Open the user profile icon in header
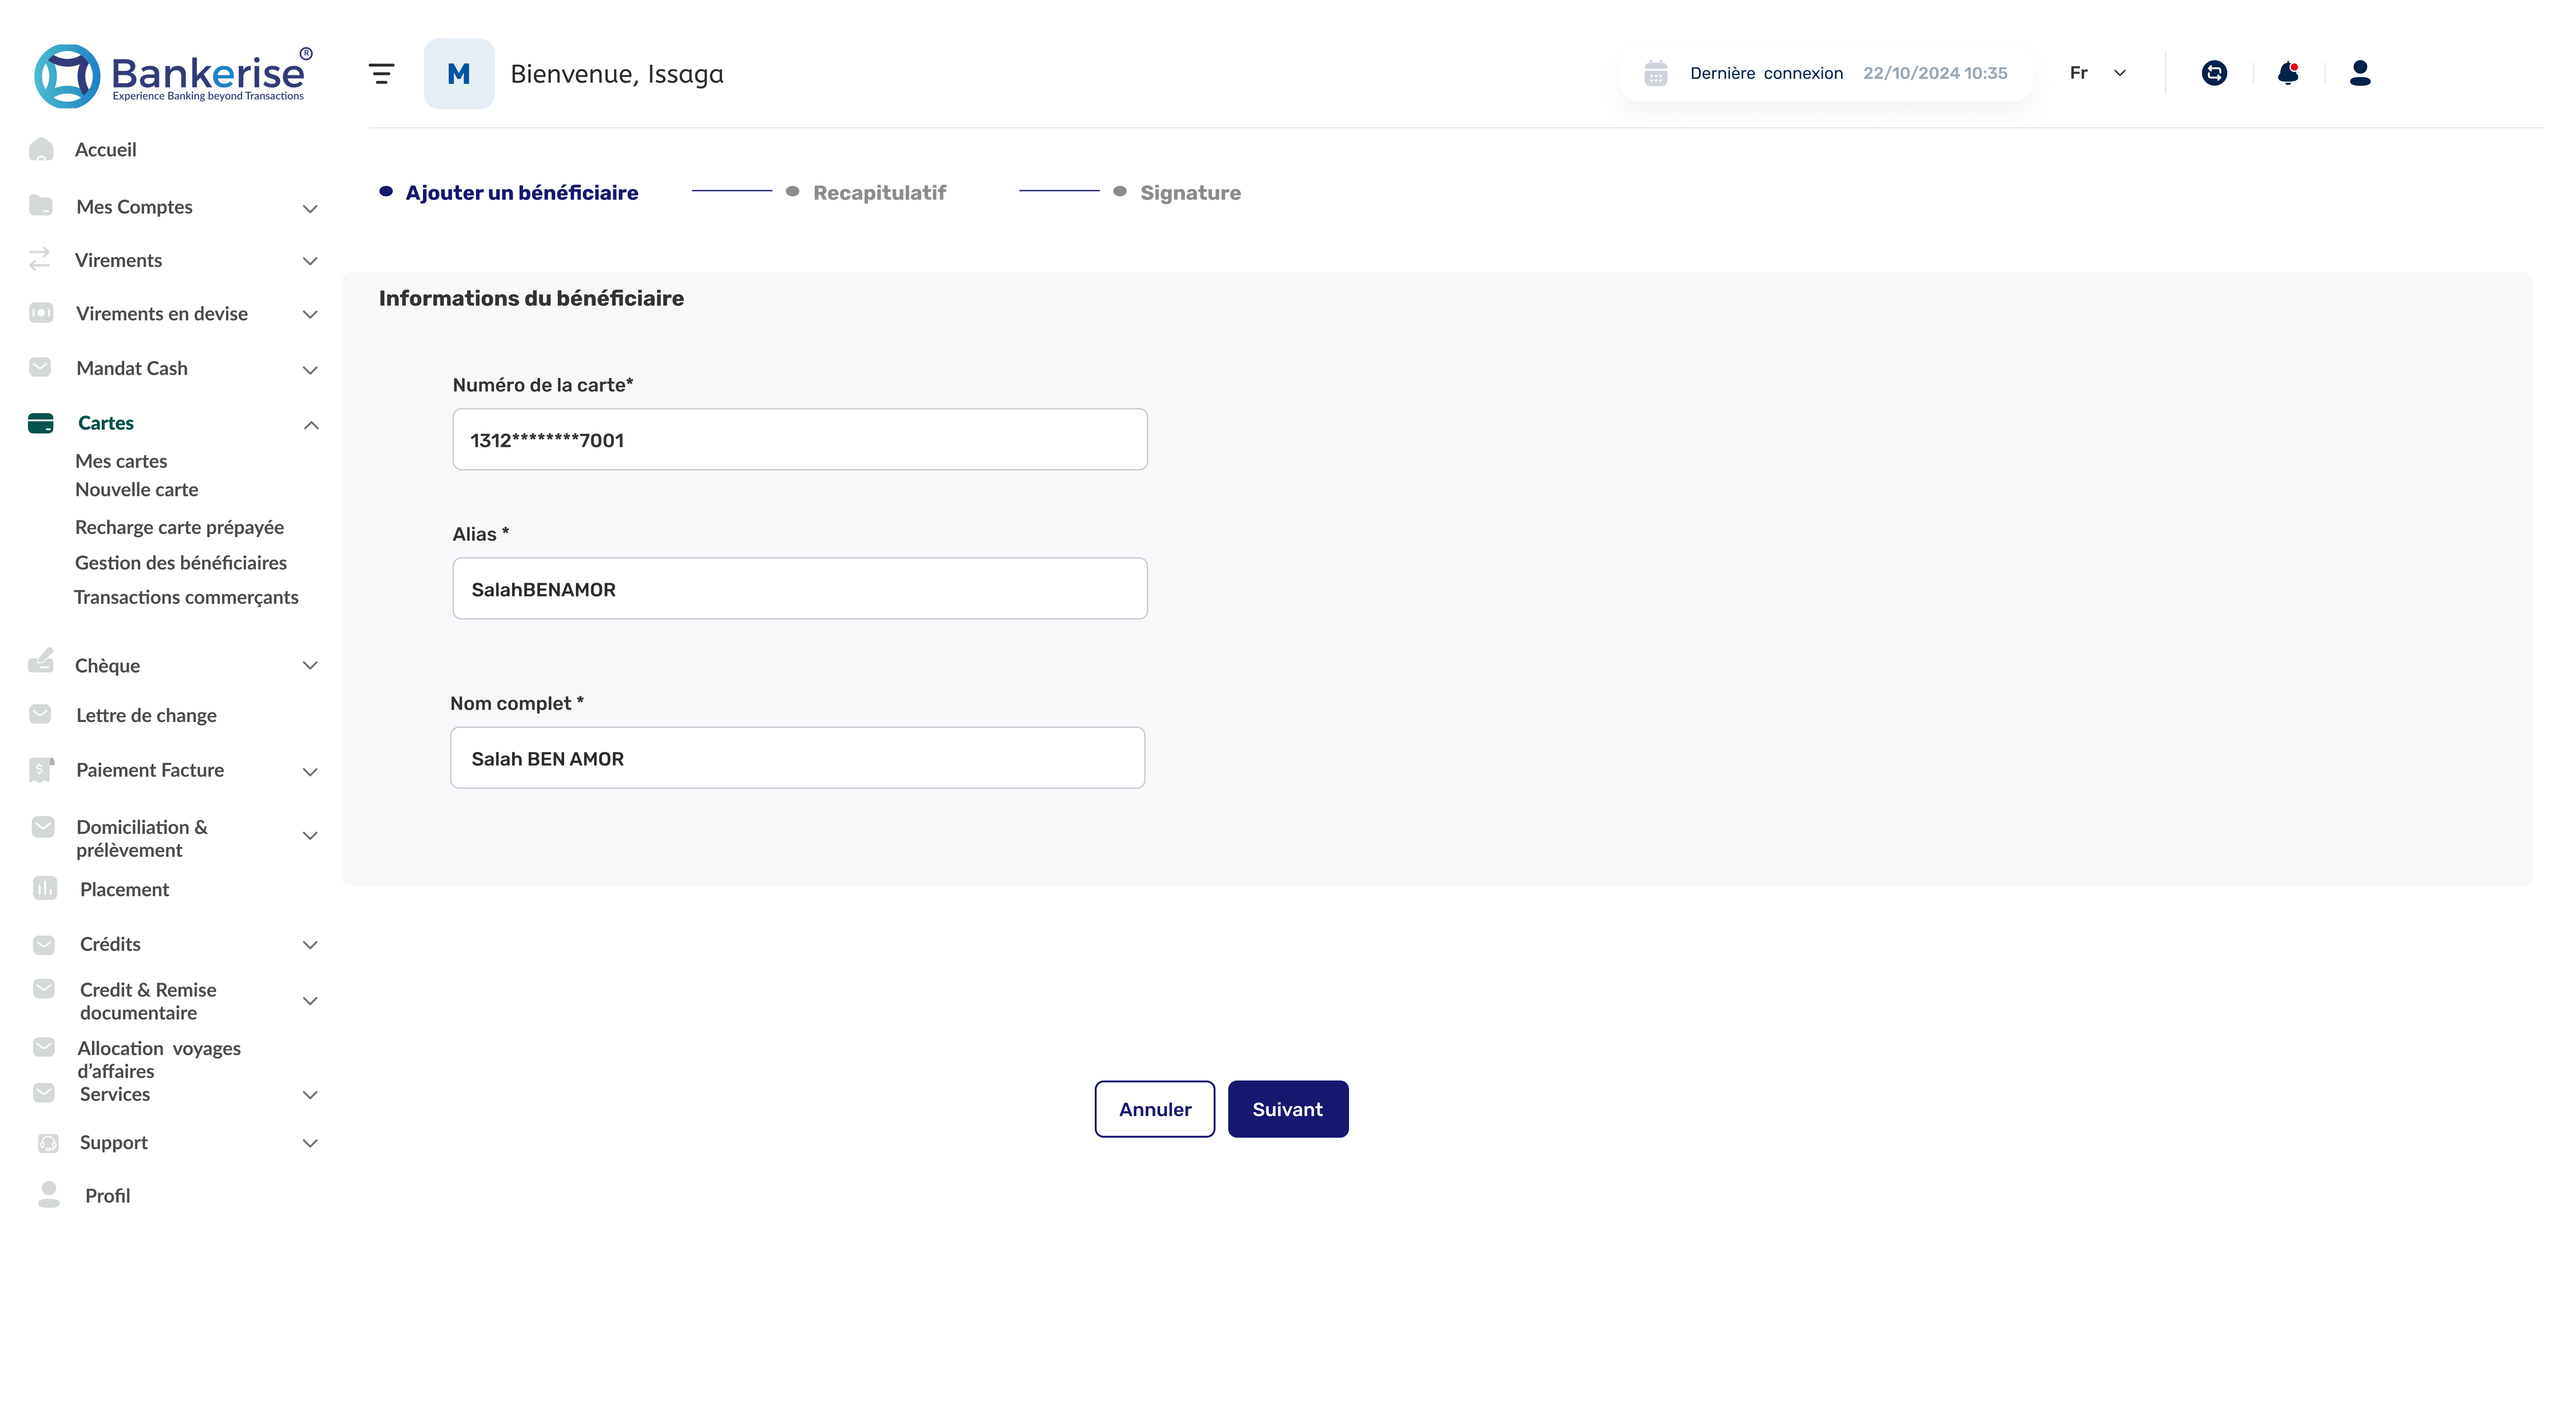This screenshot has width=2576, height=1411. coord(2360,73)
